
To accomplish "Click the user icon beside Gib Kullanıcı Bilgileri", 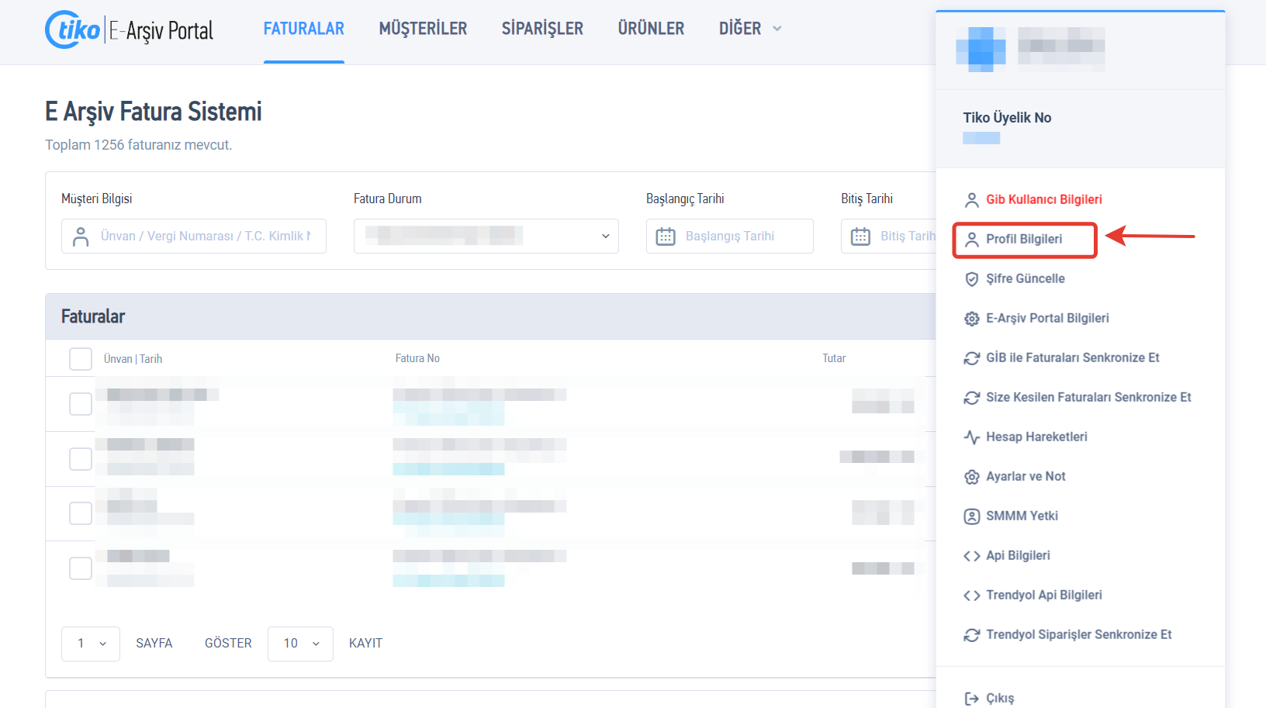I will pyautogui.click(x=971, y=200).
